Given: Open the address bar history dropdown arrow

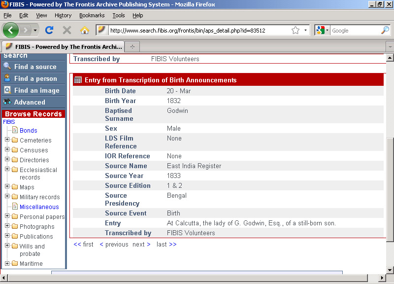Looking at the screenshot, I should tap(305, 31).
